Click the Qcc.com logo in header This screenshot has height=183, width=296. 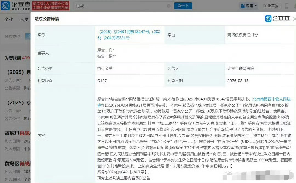16,6
